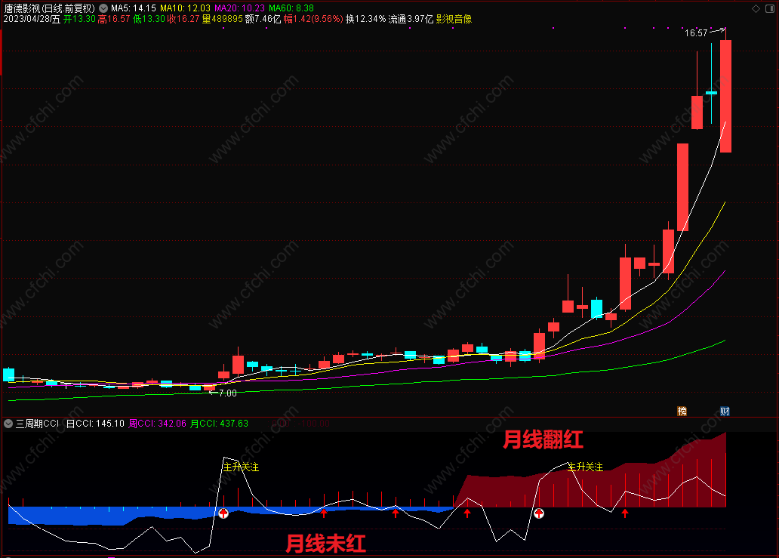779x558 pixels.
Task: Click the date 2023/04/28/五
Action: [32, 19]
